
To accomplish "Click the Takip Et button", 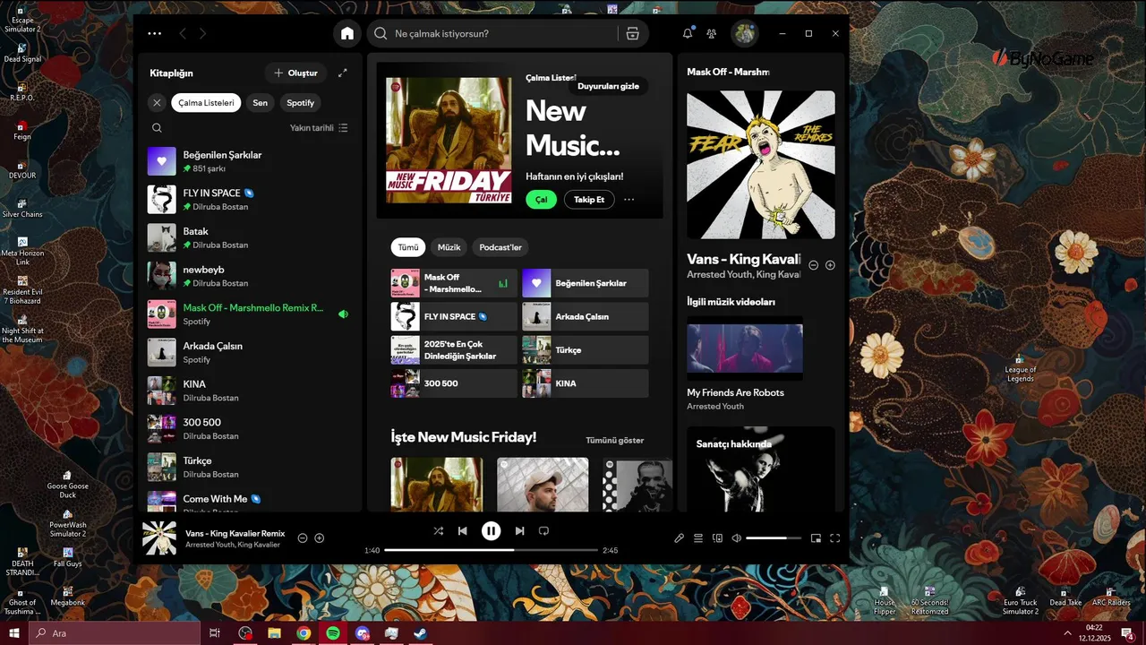I will coord(589,200).
